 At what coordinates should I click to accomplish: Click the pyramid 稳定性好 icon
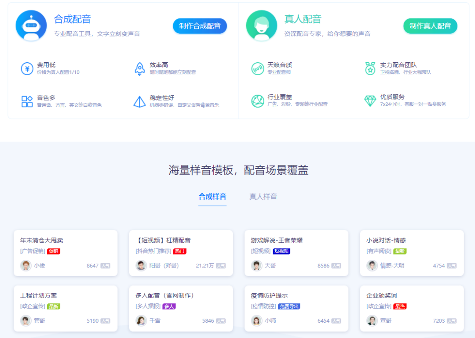tap(140, 101)
